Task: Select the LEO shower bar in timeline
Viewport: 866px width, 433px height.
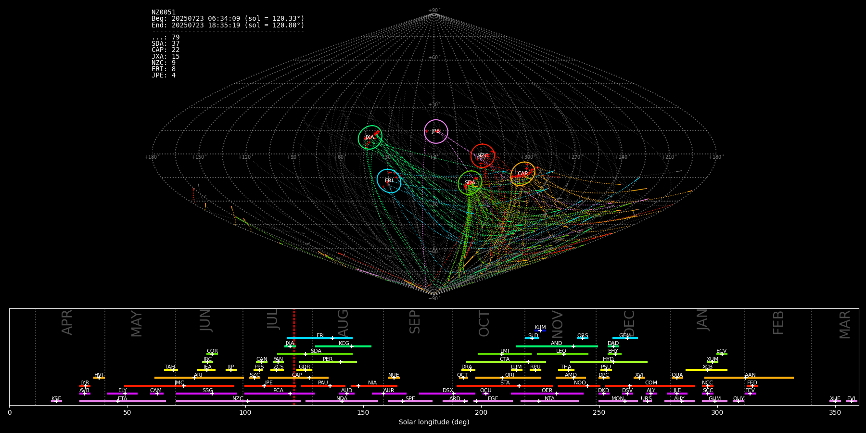Action: [x=562, y=354]
